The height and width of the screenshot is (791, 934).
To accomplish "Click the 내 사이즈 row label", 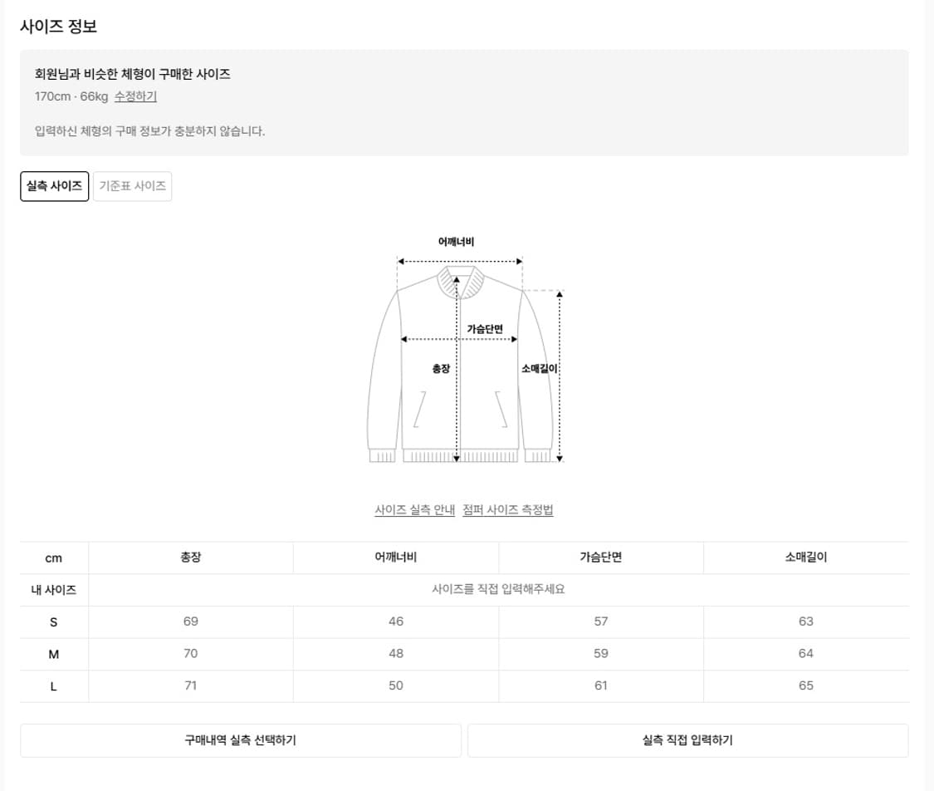I will coord(53,589).
